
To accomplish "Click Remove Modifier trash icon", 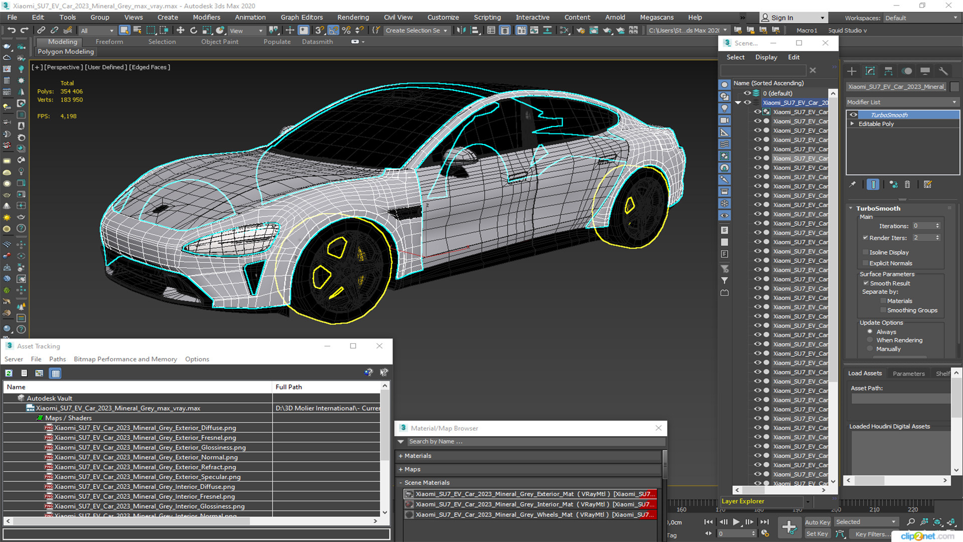I will [907, 185].
